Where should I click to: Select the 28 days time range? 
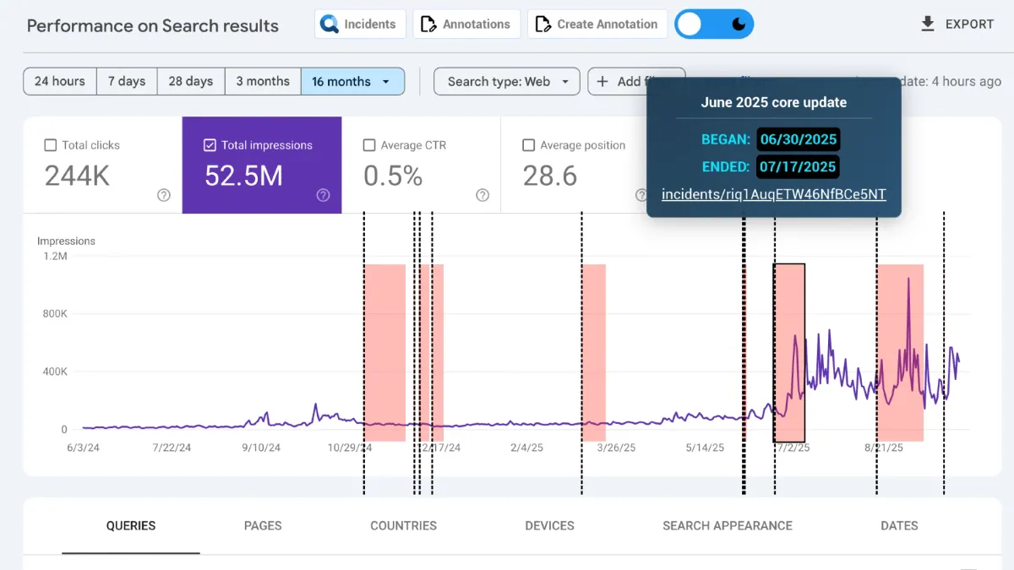coord(190,81)
